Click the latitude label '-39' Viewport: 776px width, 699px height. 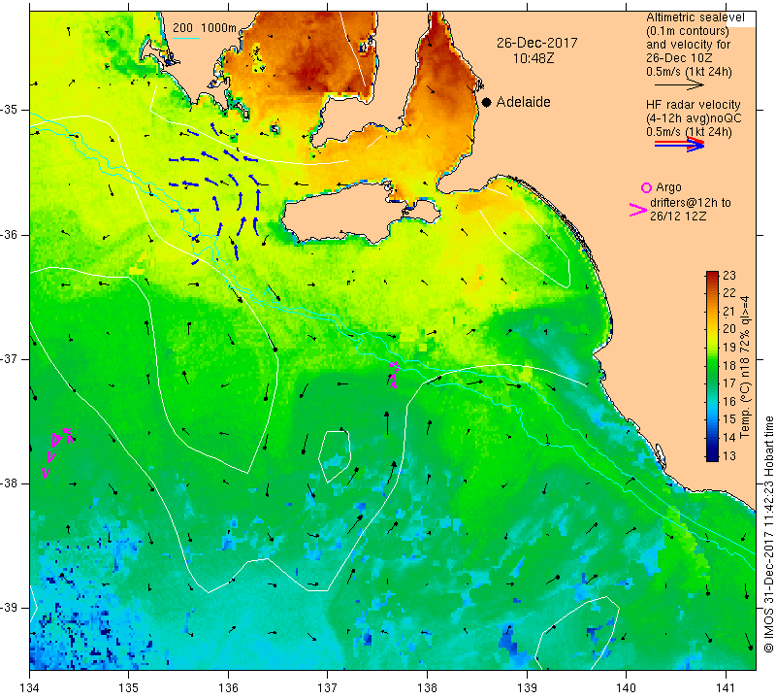[x=10, y=608]
